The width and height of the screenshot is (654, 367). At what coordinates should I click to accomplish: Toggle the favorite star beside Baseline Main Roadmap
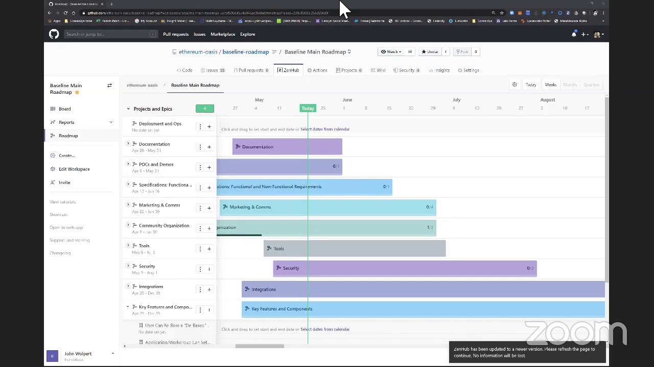(77, 92)
